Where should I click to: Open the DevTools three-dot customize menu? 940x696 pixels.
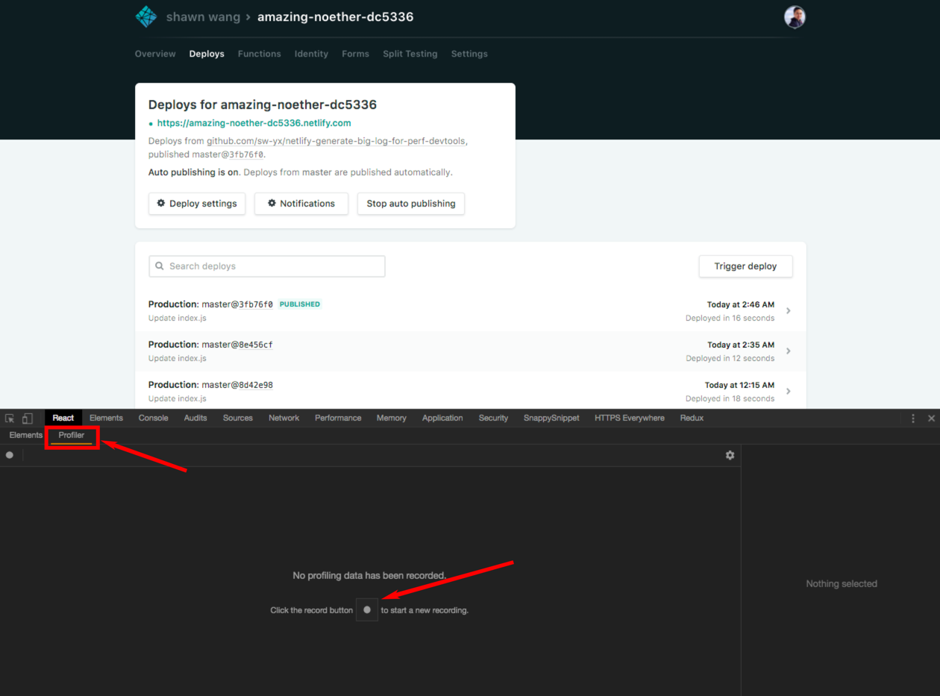[913, 418]
